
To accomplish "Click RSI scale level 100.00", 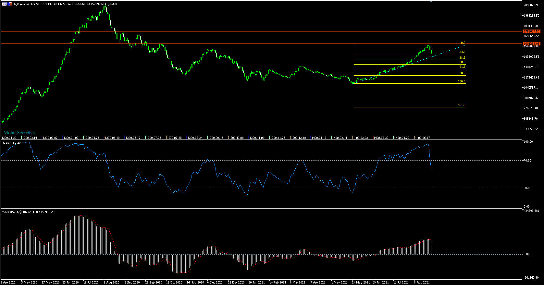I will 528,142.
